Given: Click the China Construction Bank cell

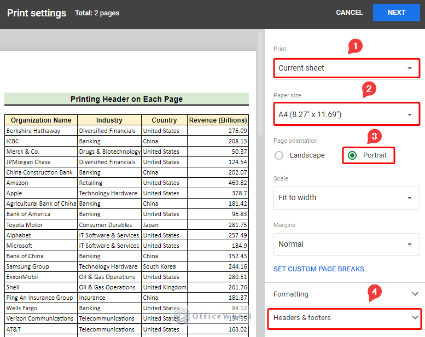Looking at the screenshot, I should (x=41, y=172).
